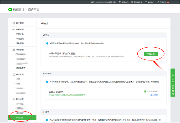Click the 帮助中心 question mark icon

pos(146,2)
